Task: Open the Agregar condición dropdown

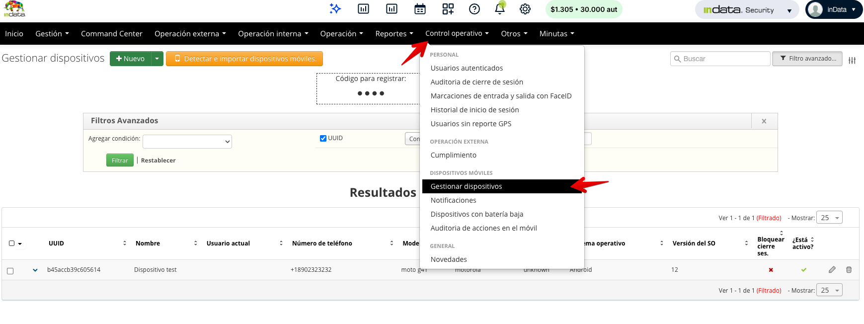Action: (x=187, y=142)
